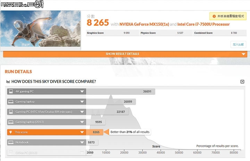Click the Combined Score 8 780 cell

coord(220,33)
